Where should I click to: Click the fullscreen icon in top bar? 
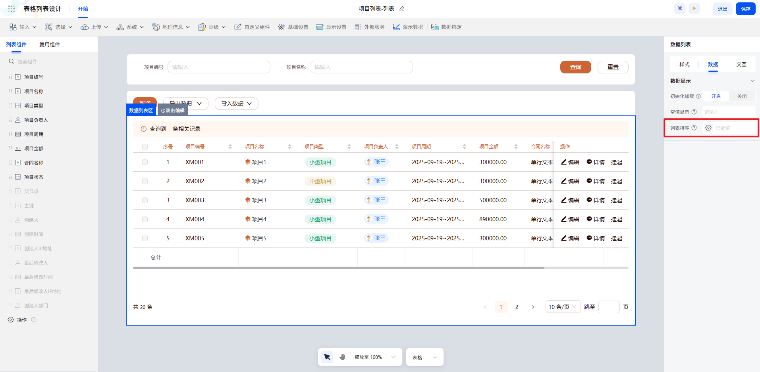tap(680, 8)
